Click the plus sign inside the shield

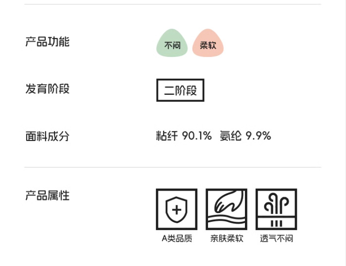(x=176, y=210)
